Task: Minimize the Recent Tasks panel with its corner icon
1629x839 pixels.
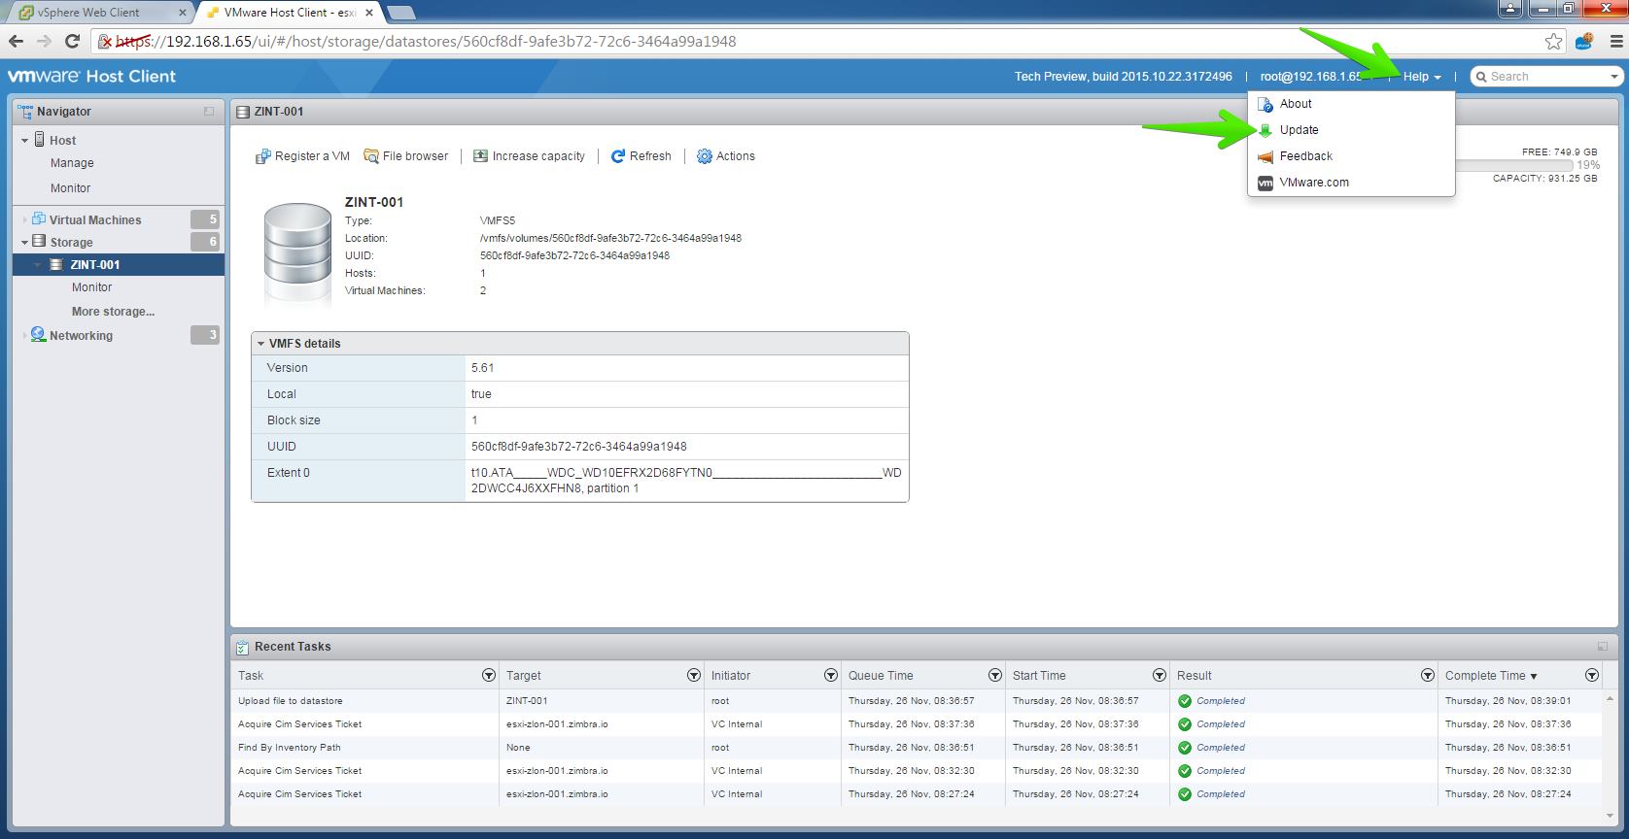Action: point(1603,647)
